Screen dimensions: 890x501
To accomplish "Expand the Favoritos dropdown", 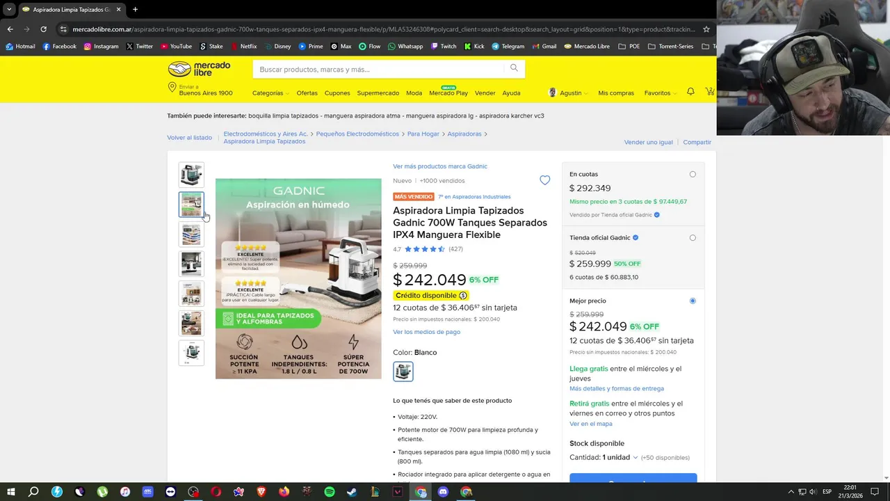I will pyautogui.click(x=660, y=93).
